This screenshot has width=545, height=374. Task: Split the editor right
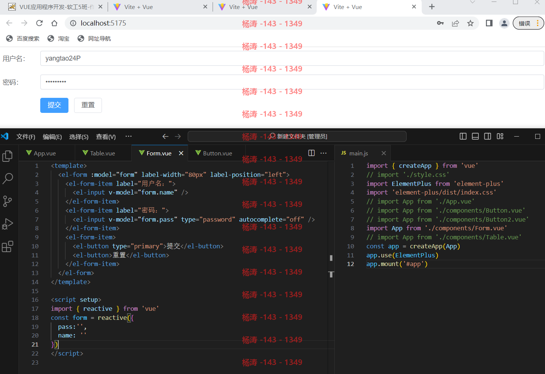pyautogui.click(x=311, y=153)
